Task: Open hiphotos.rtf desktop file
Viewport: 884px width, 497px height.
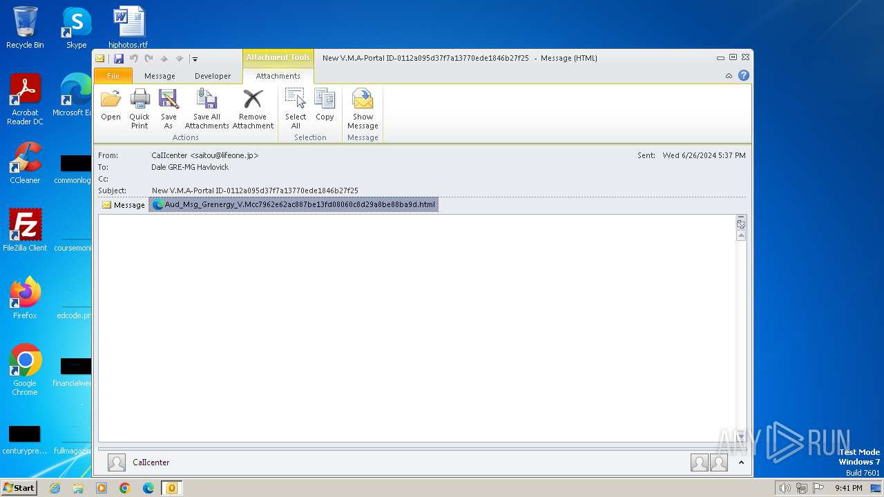Action: 128,28
